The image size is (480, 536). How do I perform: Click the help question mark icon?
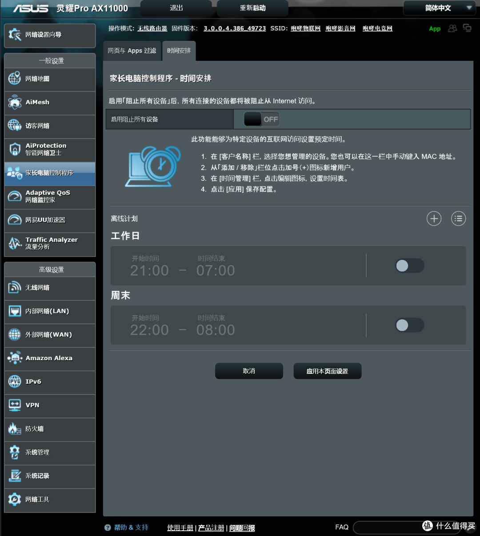coord(108,528)
